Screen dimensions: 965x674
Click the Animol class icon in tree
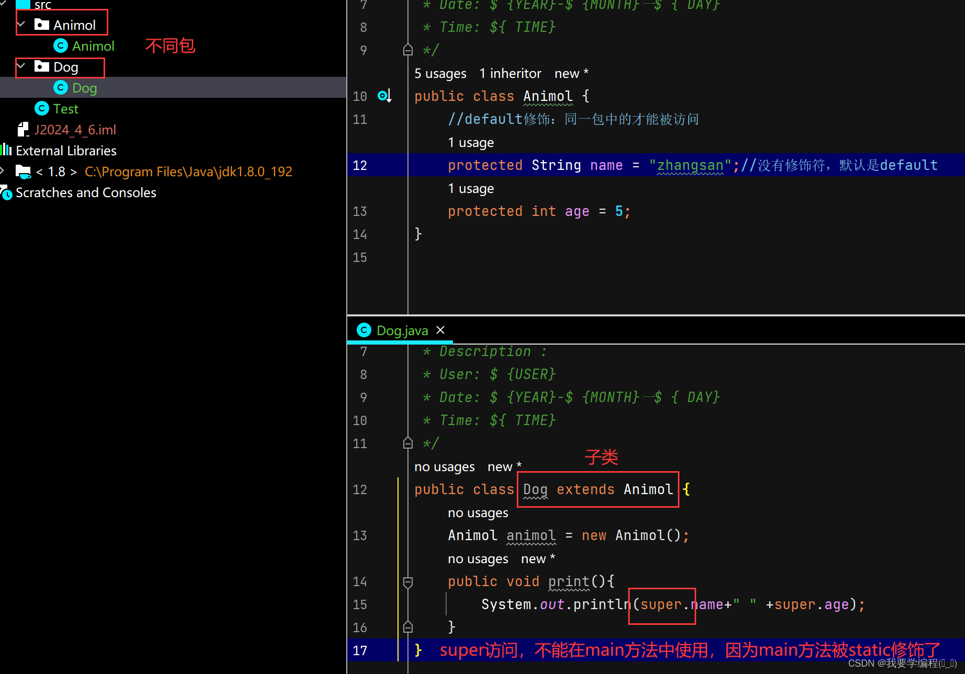click(x=61, y=45)
